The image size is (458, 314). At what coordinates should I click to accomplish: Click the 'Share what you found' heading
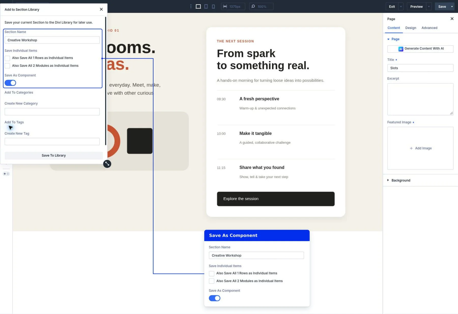point(262,168)
